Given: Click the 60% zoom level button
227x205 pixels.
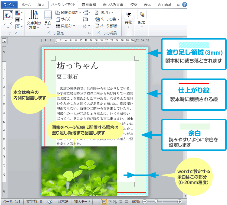Looking at the screenshot, I should [136, 201].
